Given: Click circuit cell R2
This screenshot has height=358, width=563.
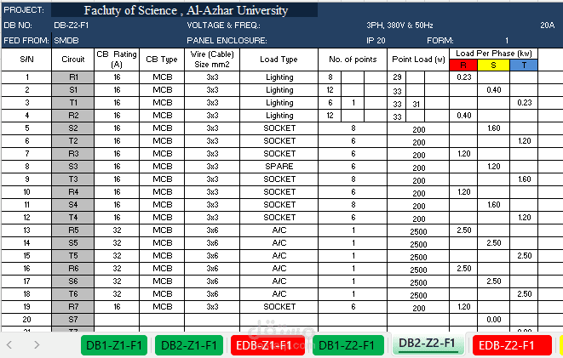Looking at the screenshot, I should pos(73,116).
